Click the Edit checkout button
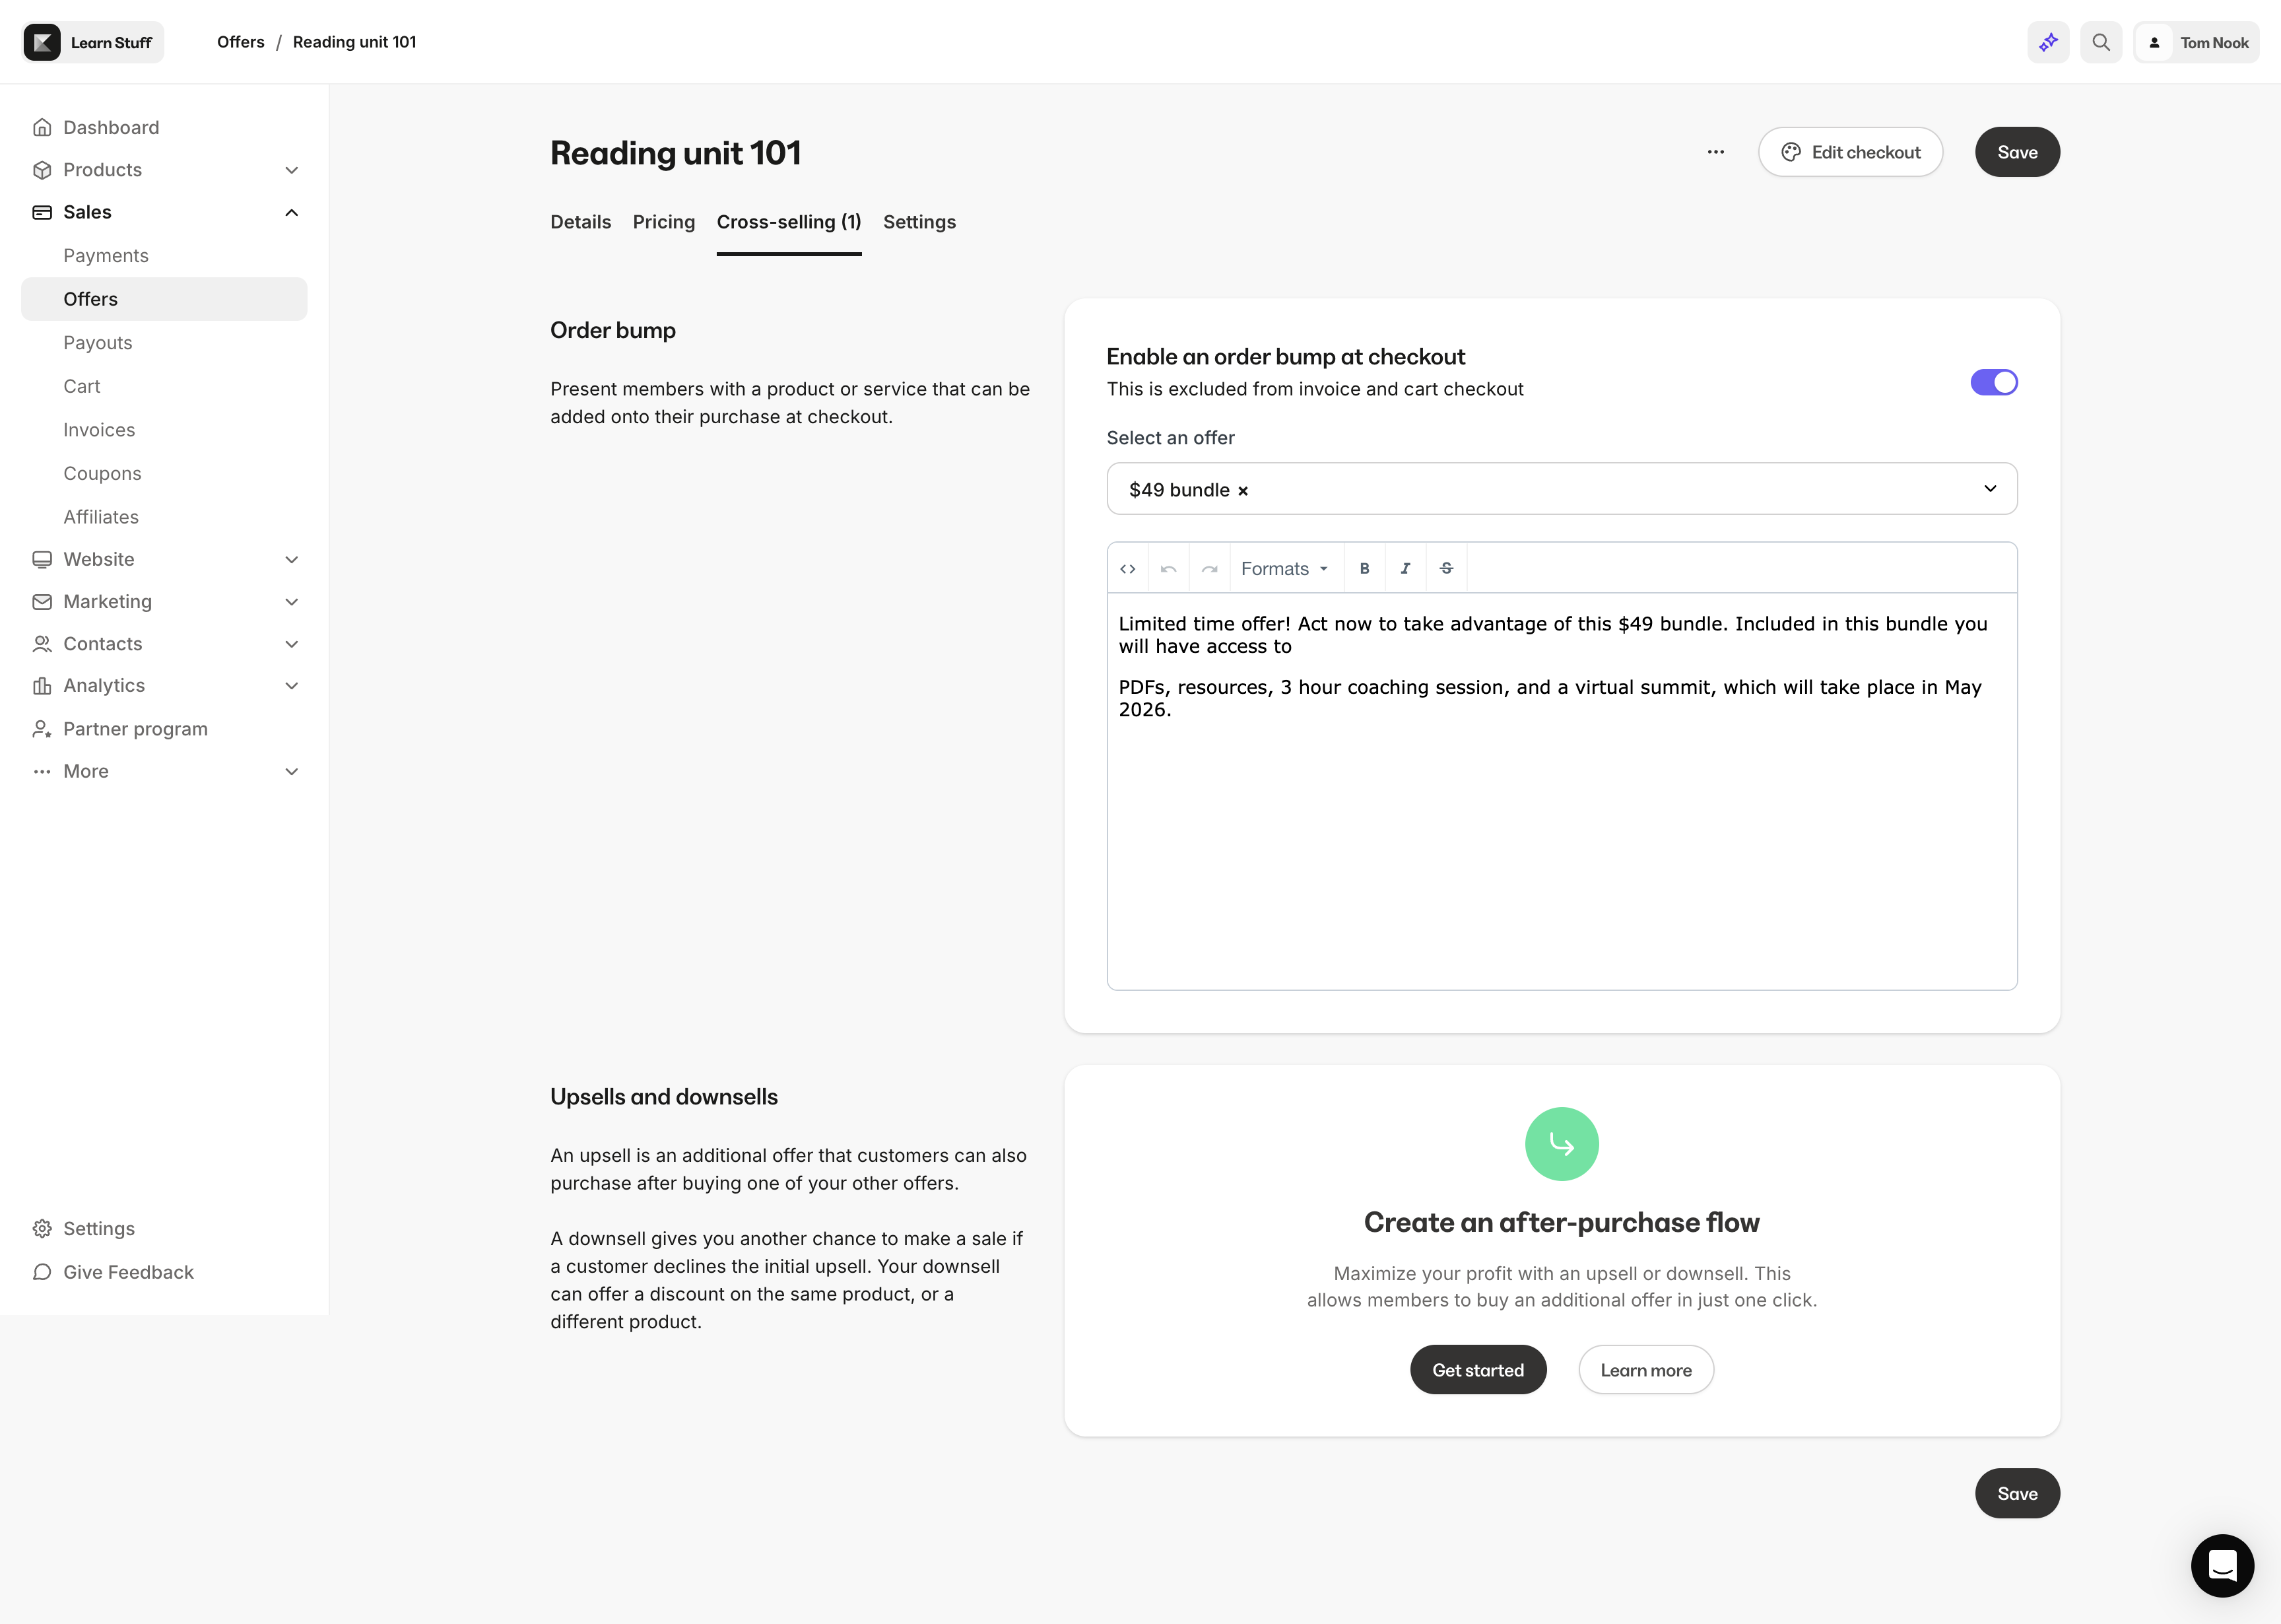Screen dimensions: 2281x1624 1850,152
